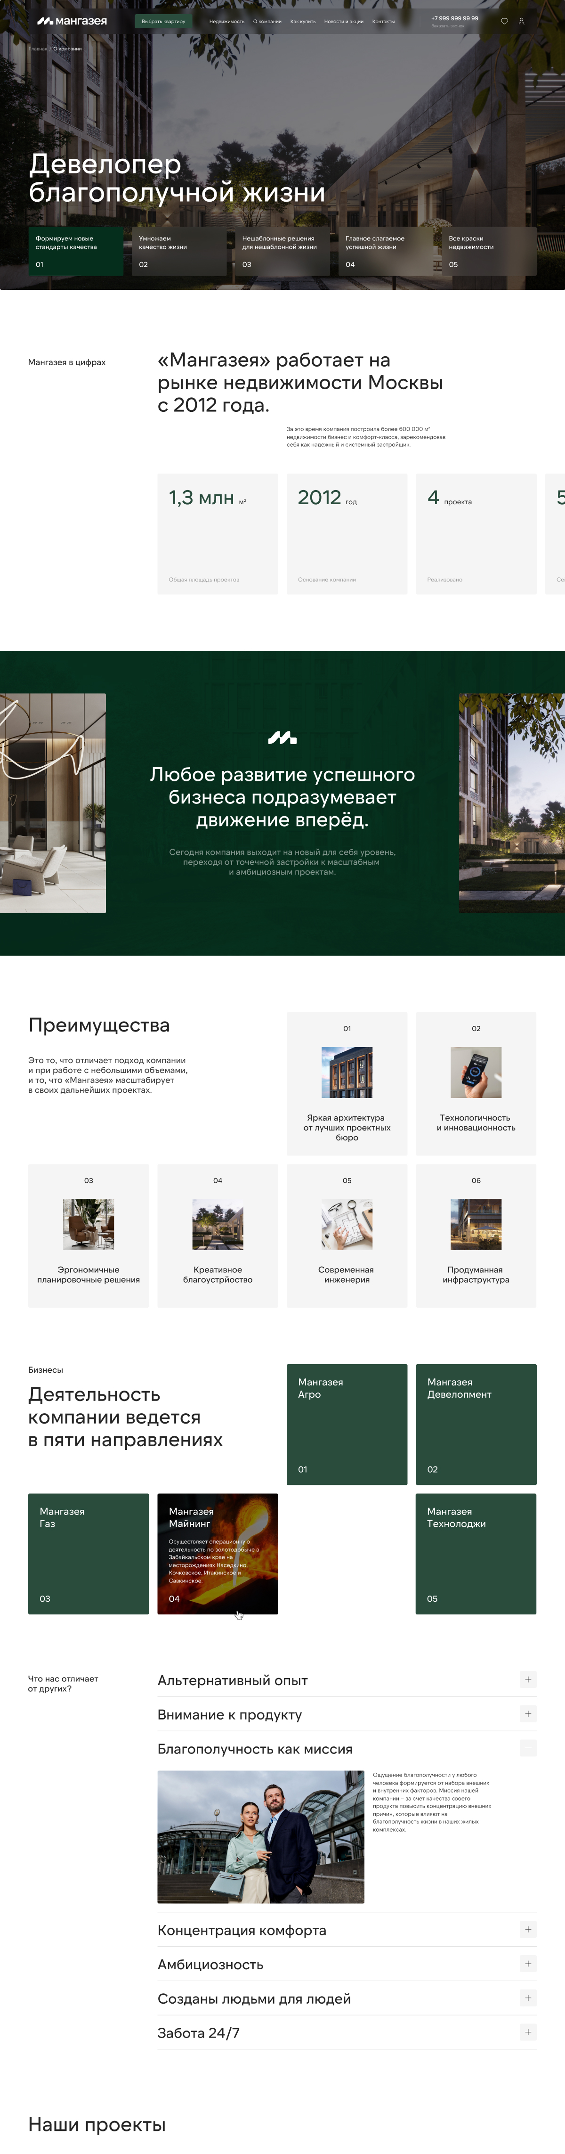
Task: Expand the Альтернативный опыт accordion
Action: click(x=527, y=1679)
